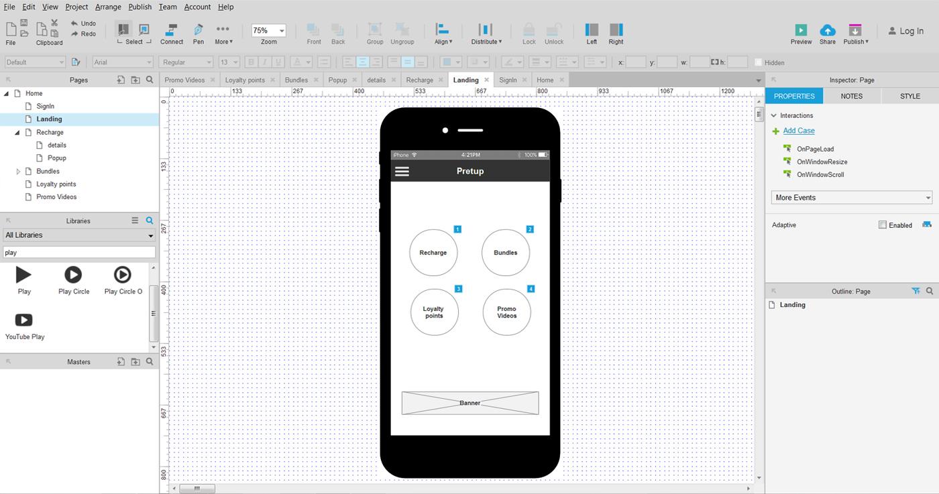Click the YouTube Play library icon
The image size is (939, 494).
[x=23, y=320]
